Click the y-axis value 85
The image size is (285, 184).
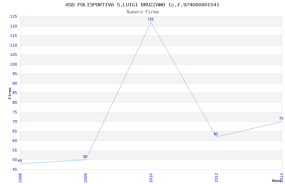coord(14,93)
